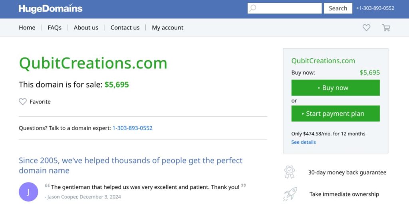
Task: Click the purple J reviewer avatar
Action: click(28, 192)
